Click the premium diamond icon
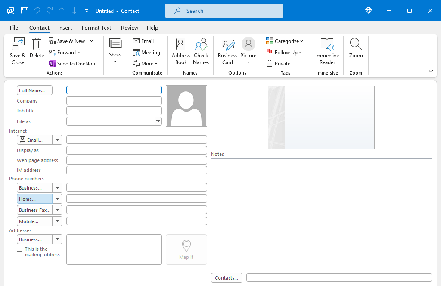Viewport: 441px width, 286px height. point(369,11)
